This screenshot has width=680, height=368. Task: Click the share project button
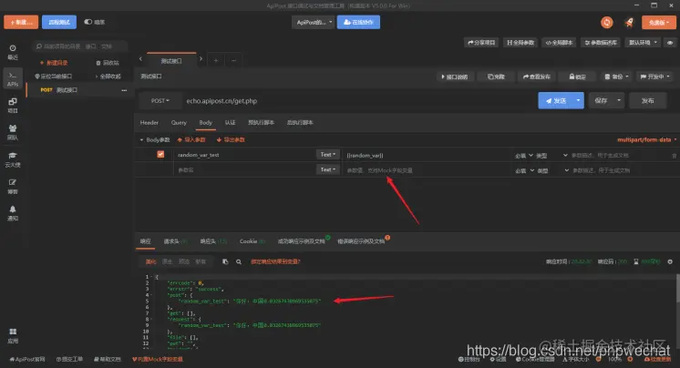481,43
